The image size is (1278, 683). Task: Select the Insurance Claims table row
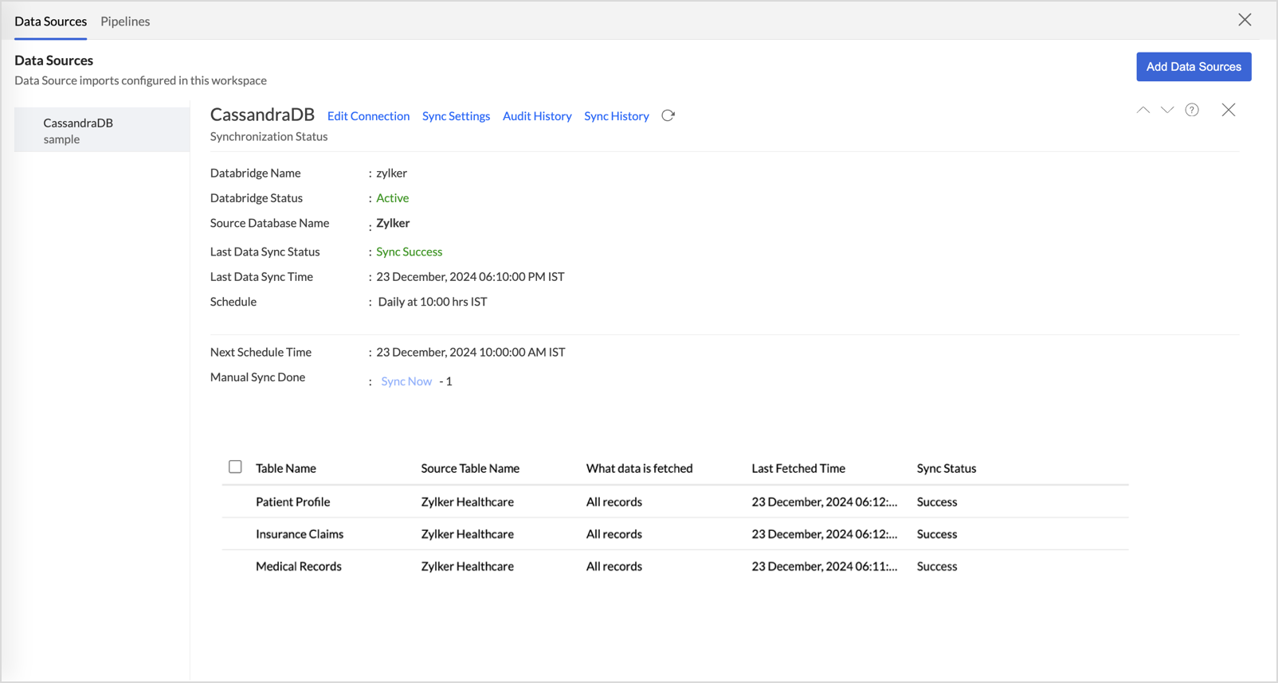click(299, 534)
